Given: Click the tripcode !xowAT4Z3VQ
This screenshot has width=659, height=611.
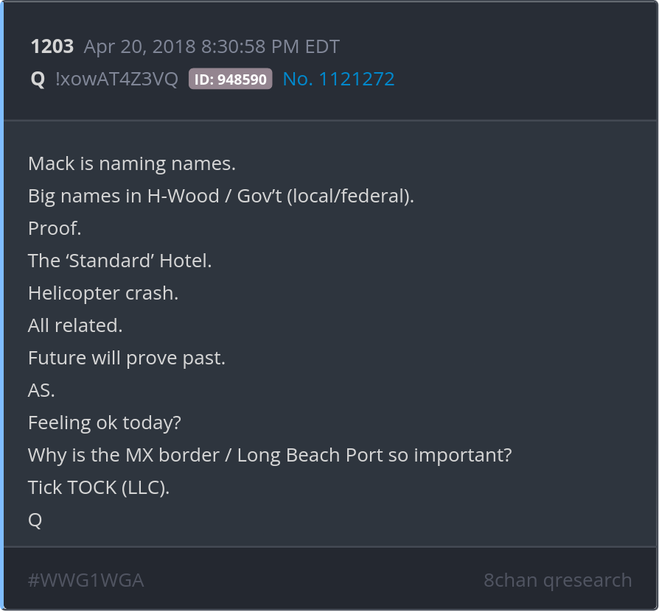Looking at the screenshot, I should click(117, 79).
